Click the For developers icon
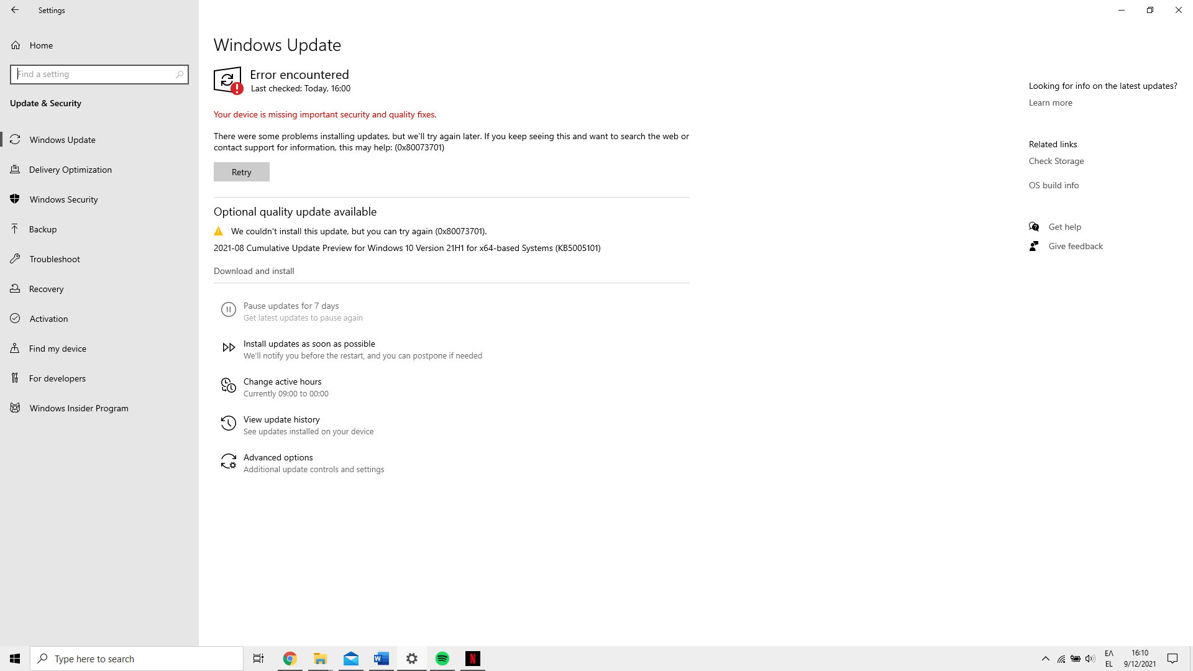1193x671 pixels. click(15, 378)
